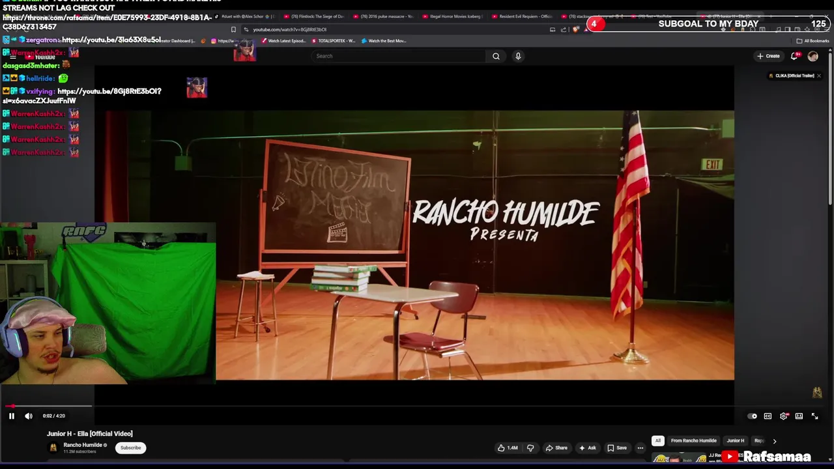Start voice search with microphone icon
Screen dimensions: 834x469
518,56
